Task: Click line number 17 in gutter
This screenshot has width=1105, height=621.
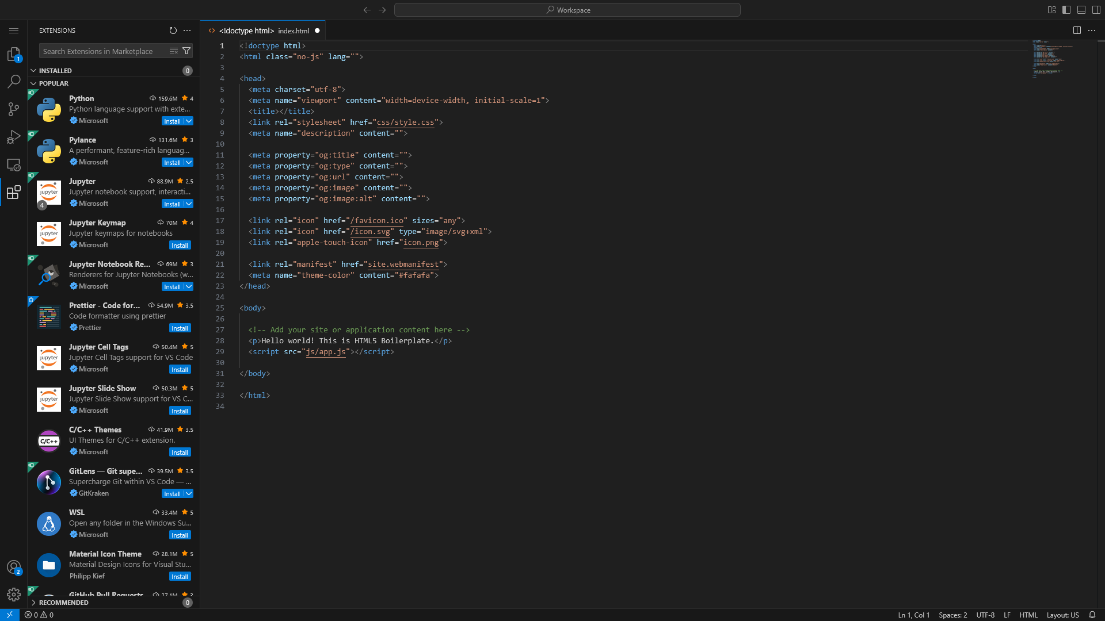Action: [x=220, y=220]
